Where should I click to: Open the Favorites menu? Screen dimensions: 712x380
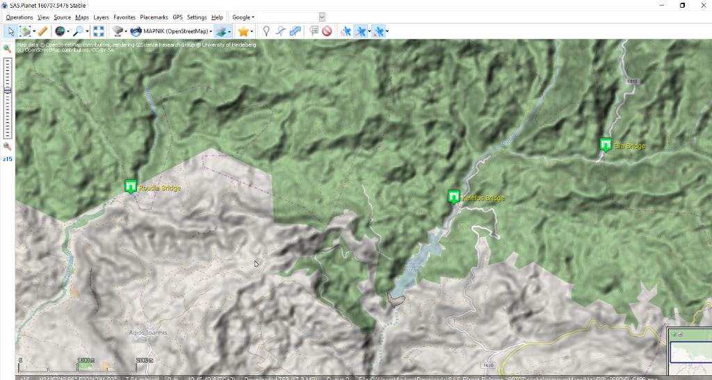click(x=124, y=17)
